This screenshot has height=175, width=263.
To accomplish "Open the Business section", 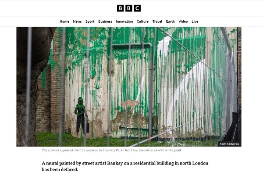I will [105, 21].
